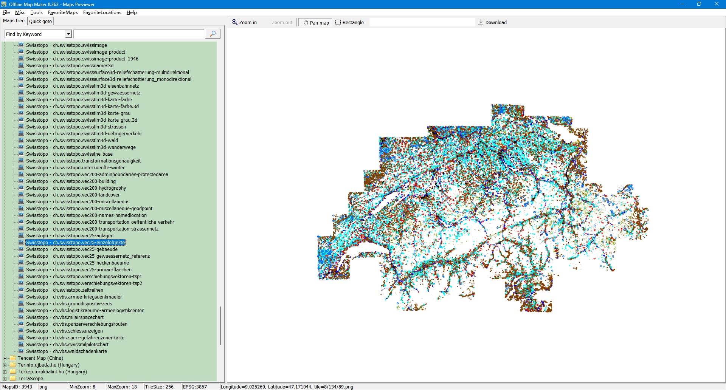Open the Tools menu
Screen dimensions: 726x390
click(x=36, y=12)
